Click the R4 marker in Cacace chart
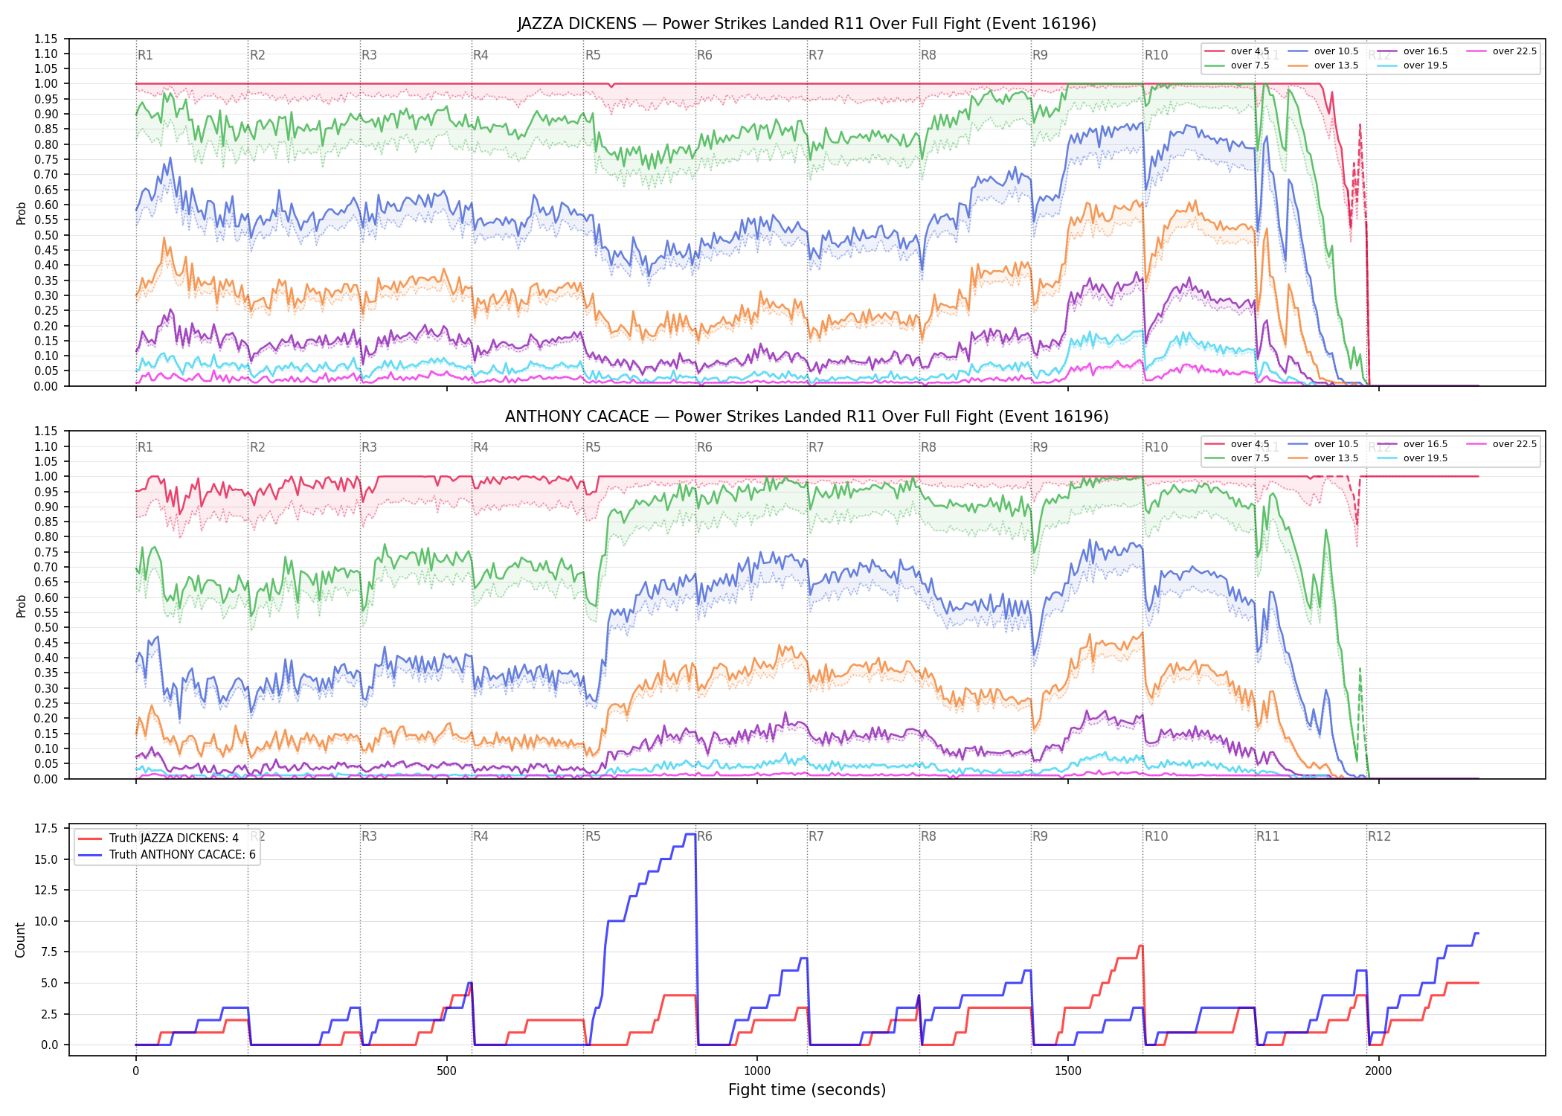 point(481,447)
